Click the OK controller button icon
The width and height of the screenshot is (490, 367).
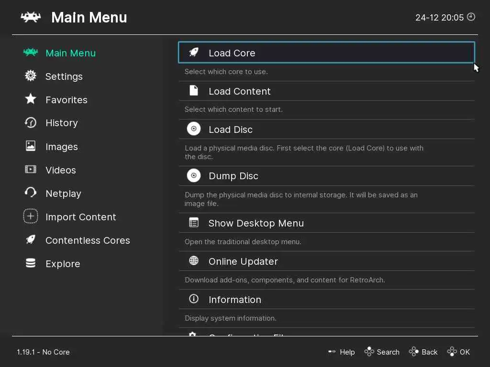pos(452,351)
